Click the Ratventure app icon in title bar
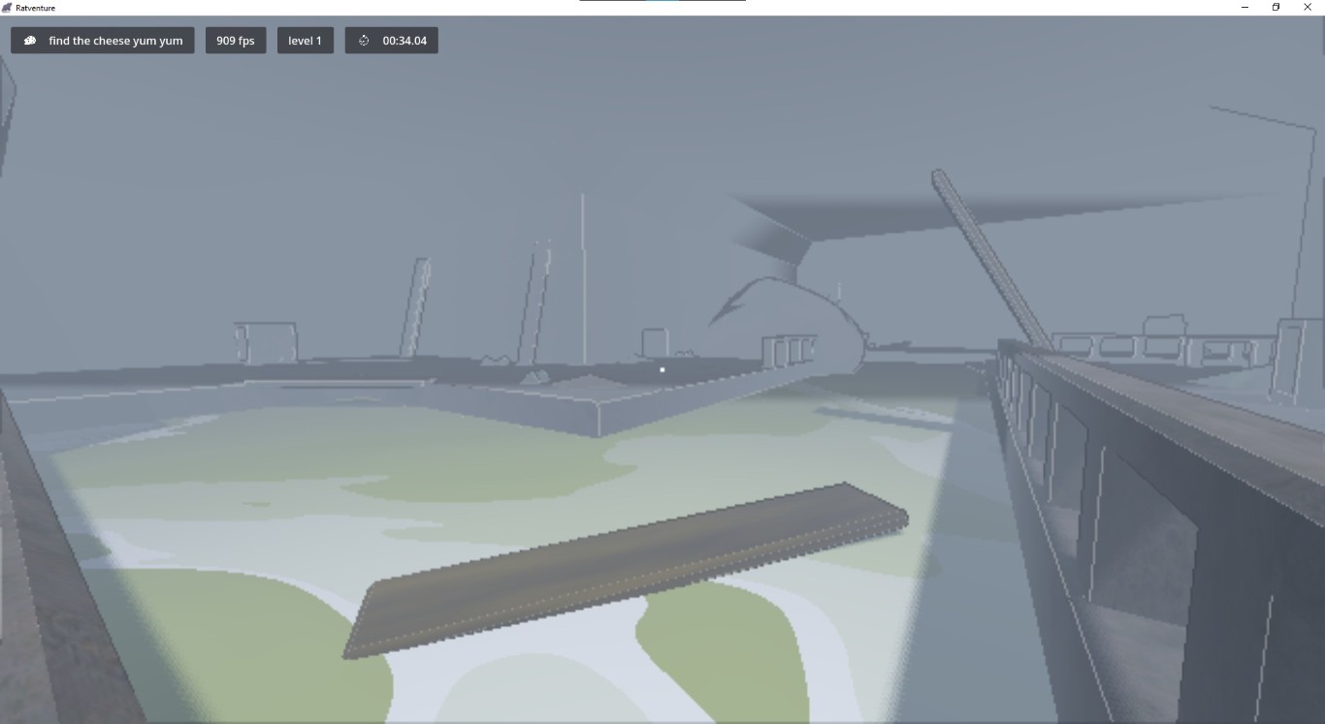The width and height of the screenshot is (1325, 724). tap(8, 8)
